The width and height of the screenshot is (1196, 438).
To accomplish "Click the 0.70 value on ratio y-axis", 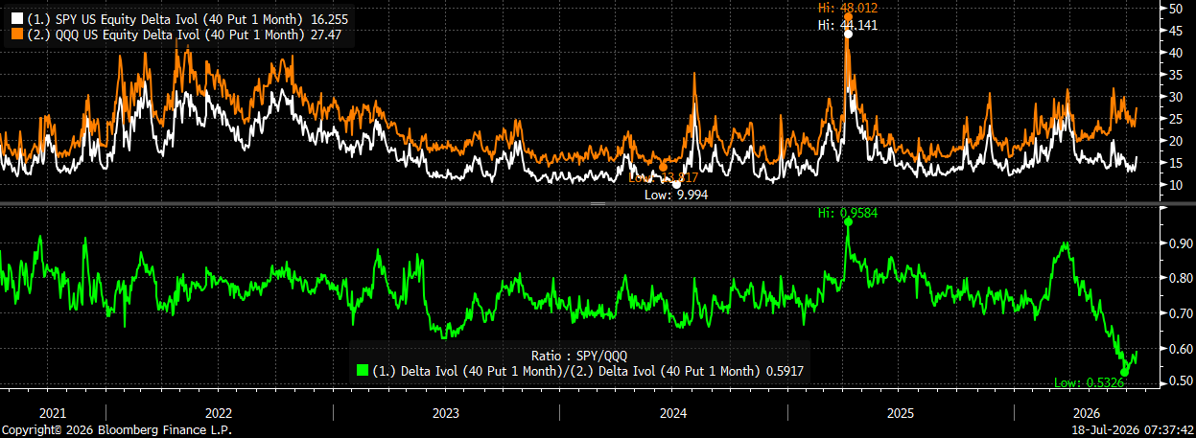I will tap(1180, 313).
